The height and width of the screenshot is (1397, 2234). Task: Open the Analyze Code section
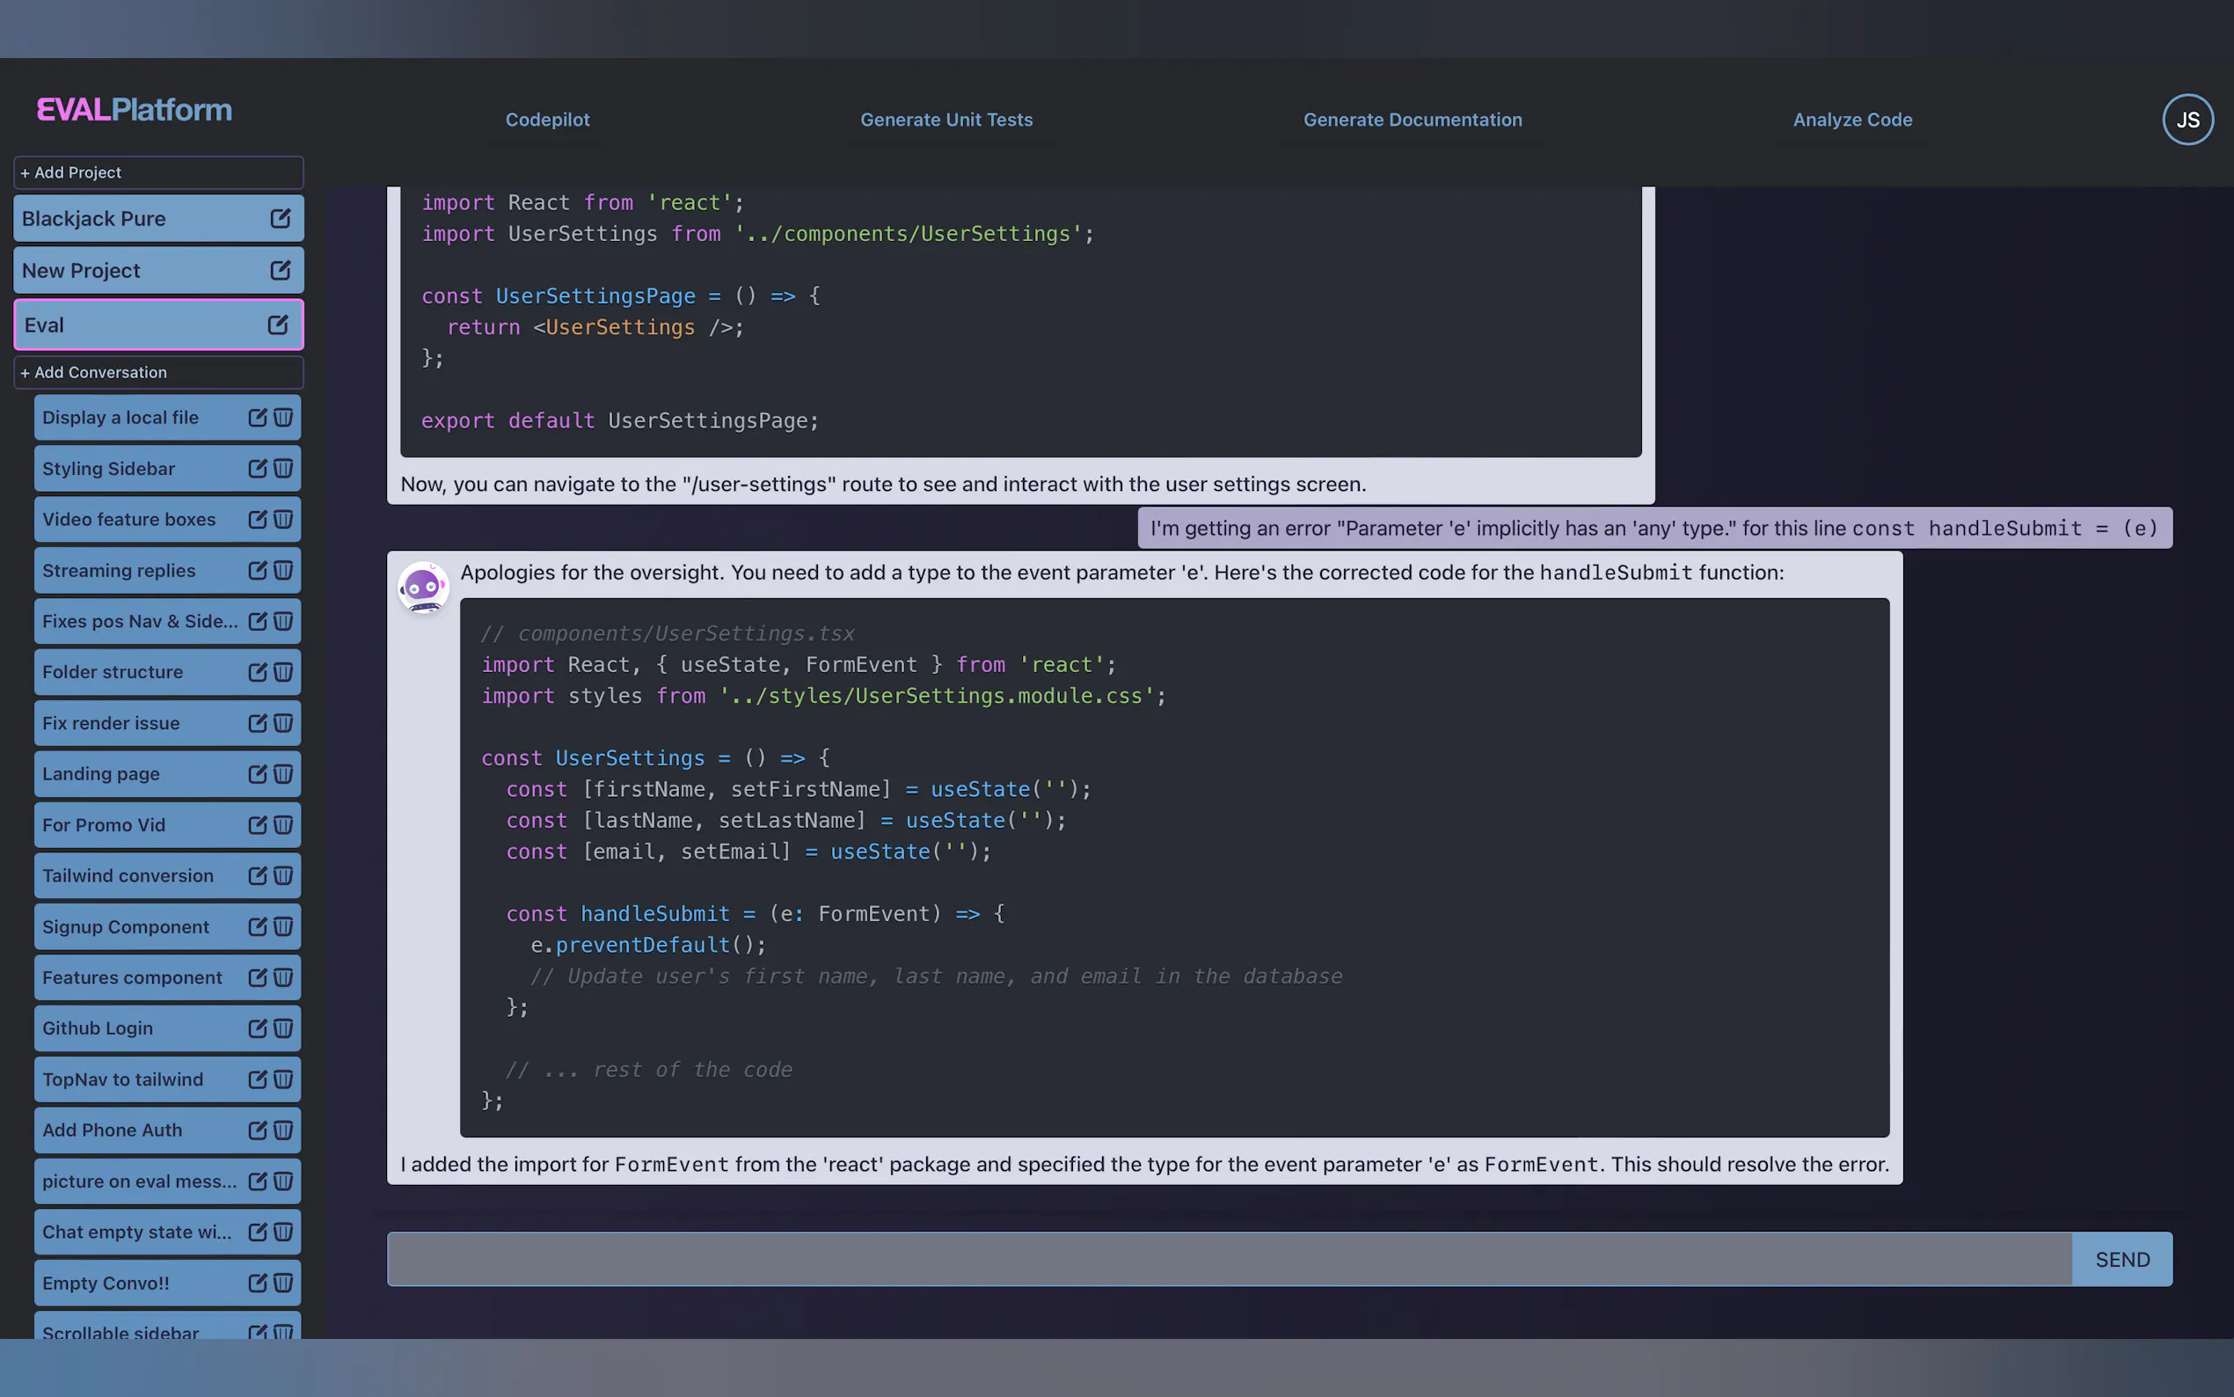(x=1851, y=119)
